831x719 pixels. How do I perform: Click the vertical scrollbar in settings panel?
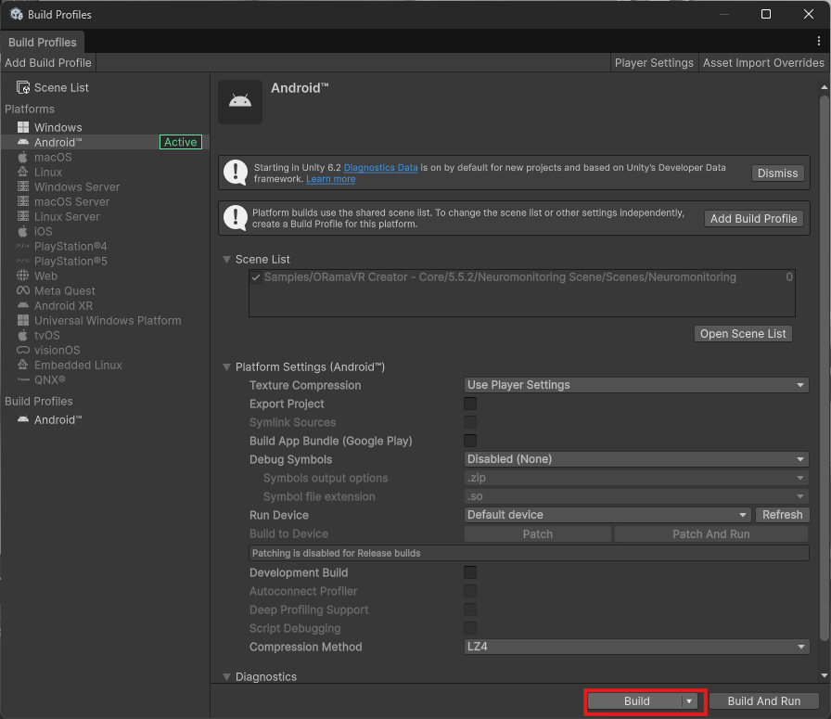pyautogui.click(x=825, y=367)
